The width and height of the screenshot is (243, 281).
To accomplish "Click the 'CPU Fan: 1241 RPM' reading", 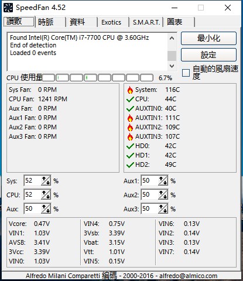I will [38, 99].
